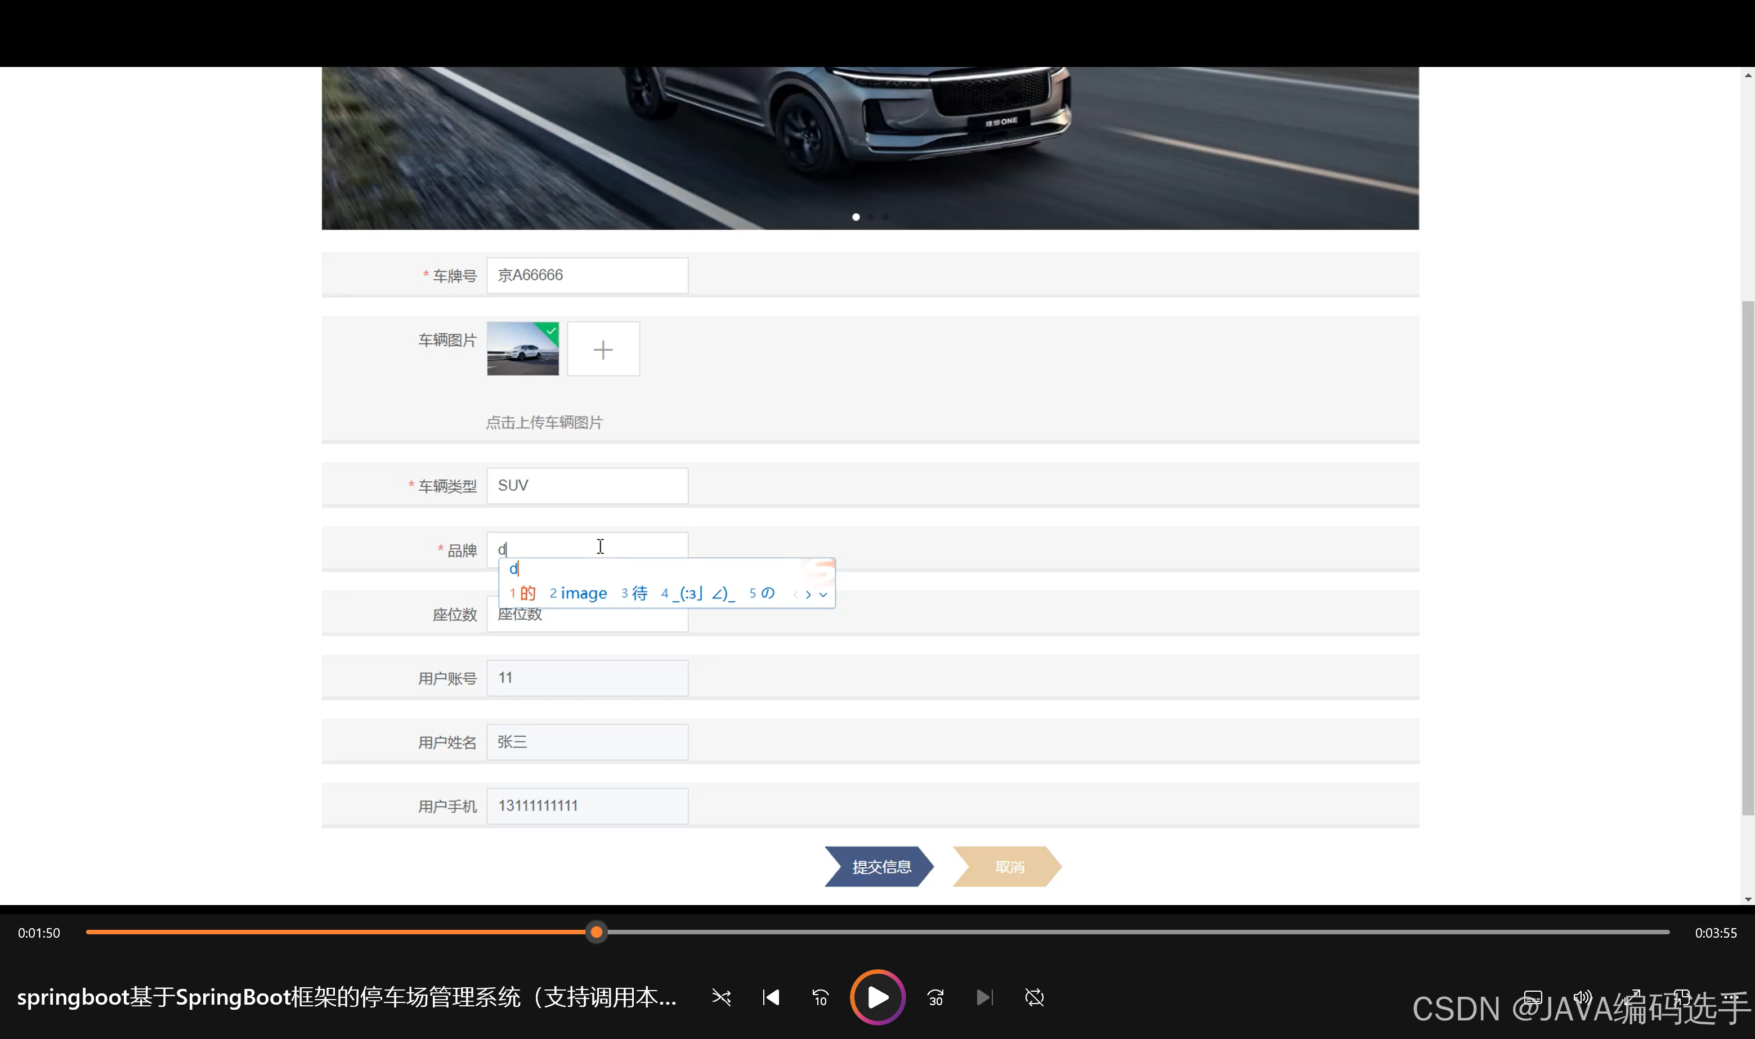This screenshot has height=1039, width=1755.
Task: Select the first carousel indicator dot
Action: pyautogui.click(x=856, y=217)
